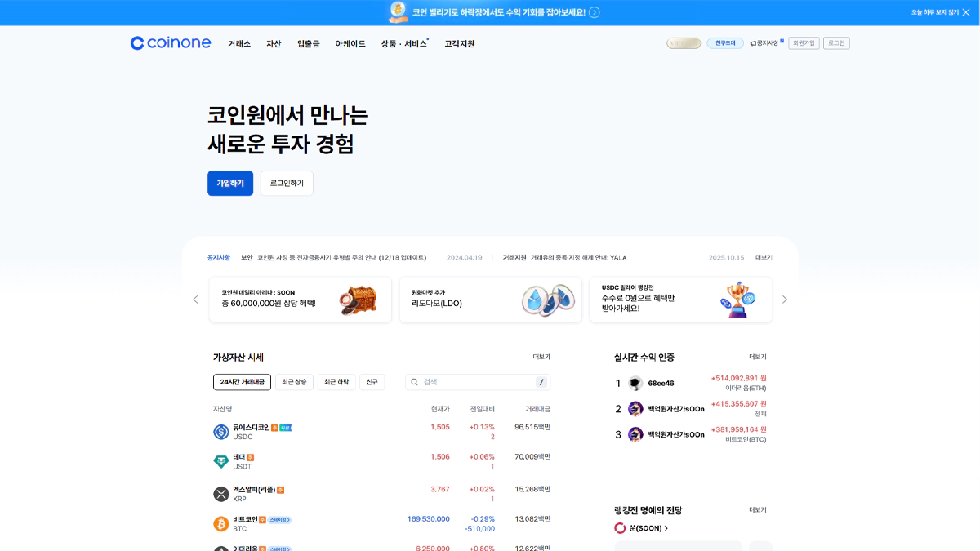The height and width of the screenshot is (551, 980).
Task: Click the Coinone logo
Action: tap(171, 43)
